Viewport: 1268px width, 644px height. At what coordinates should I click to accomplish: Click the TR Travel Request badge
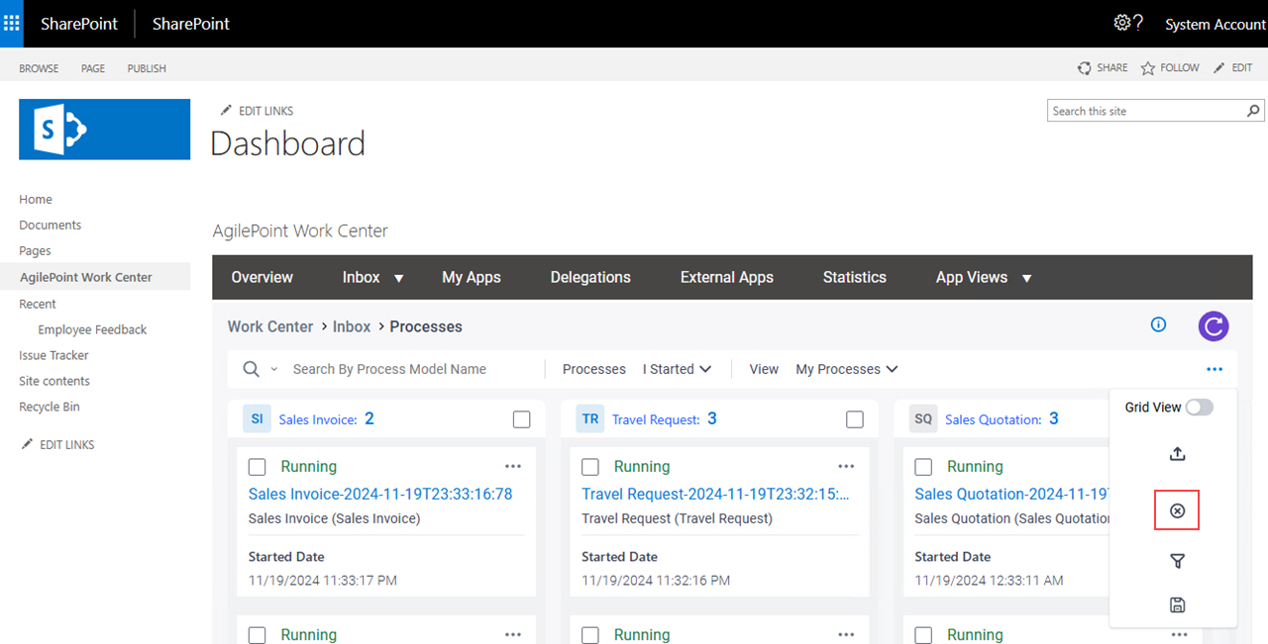(589, 418)
